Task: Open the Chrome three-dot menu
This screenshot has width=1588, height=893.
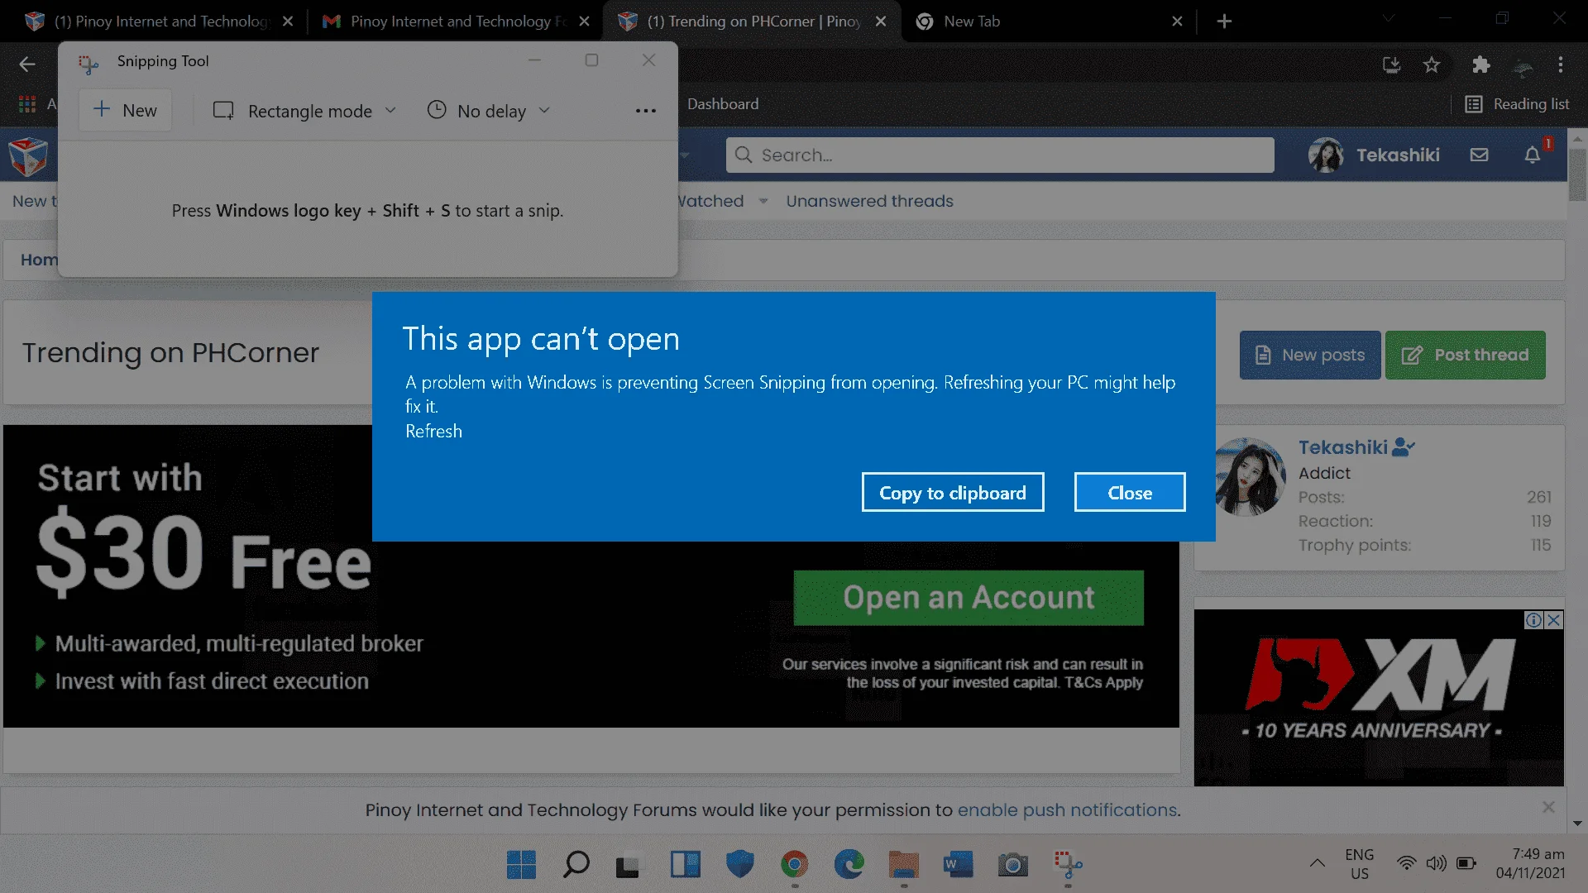Action: point(1561,64)
